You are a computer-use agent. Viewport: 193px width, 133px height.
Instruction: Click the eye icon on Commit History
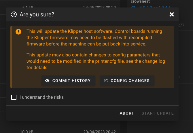[x=47, y=81]
